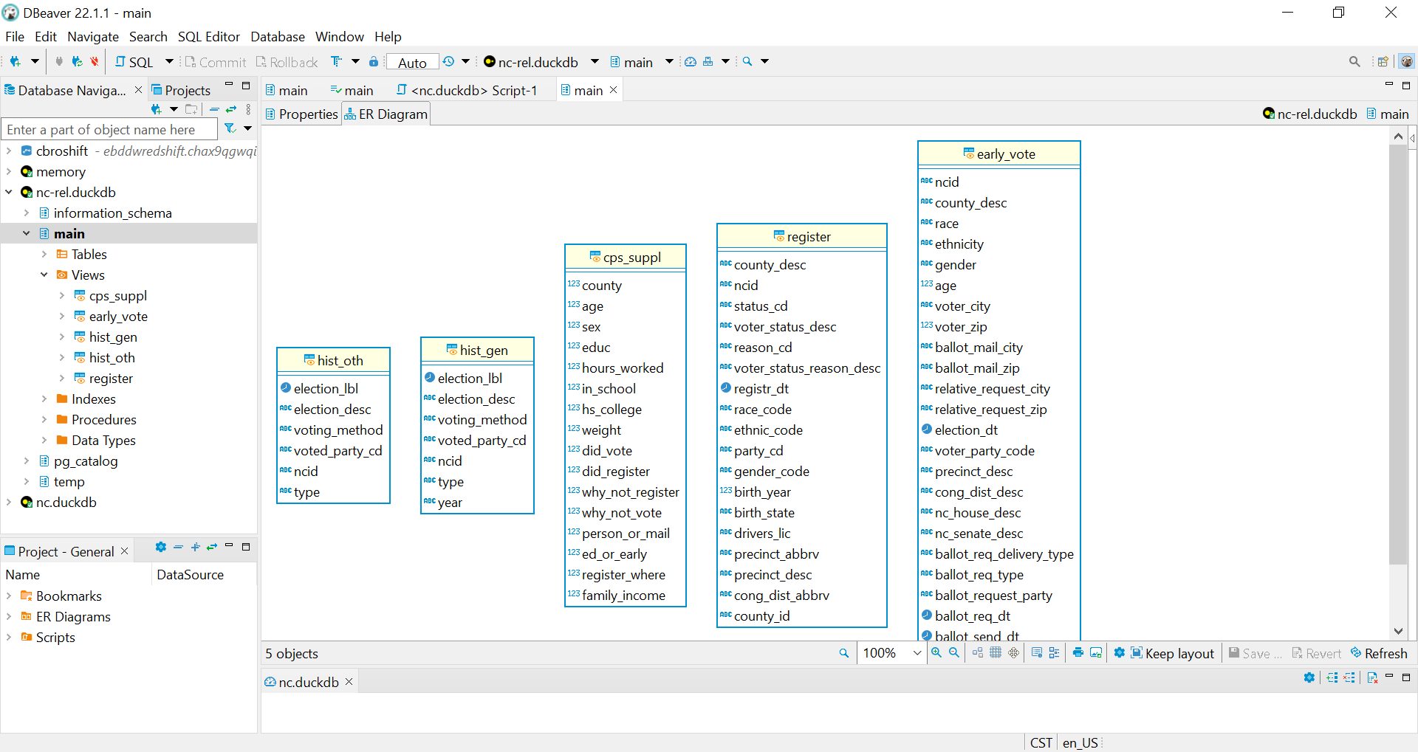Switch to the Properties tab
Image resolution: width=1418 pixels, height=752 pixels.
tap(301, 114)
